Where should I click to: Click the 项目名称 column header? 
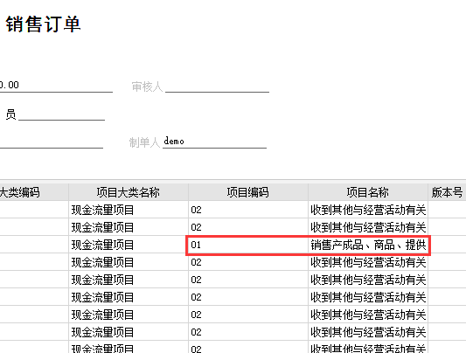point(368,192)
